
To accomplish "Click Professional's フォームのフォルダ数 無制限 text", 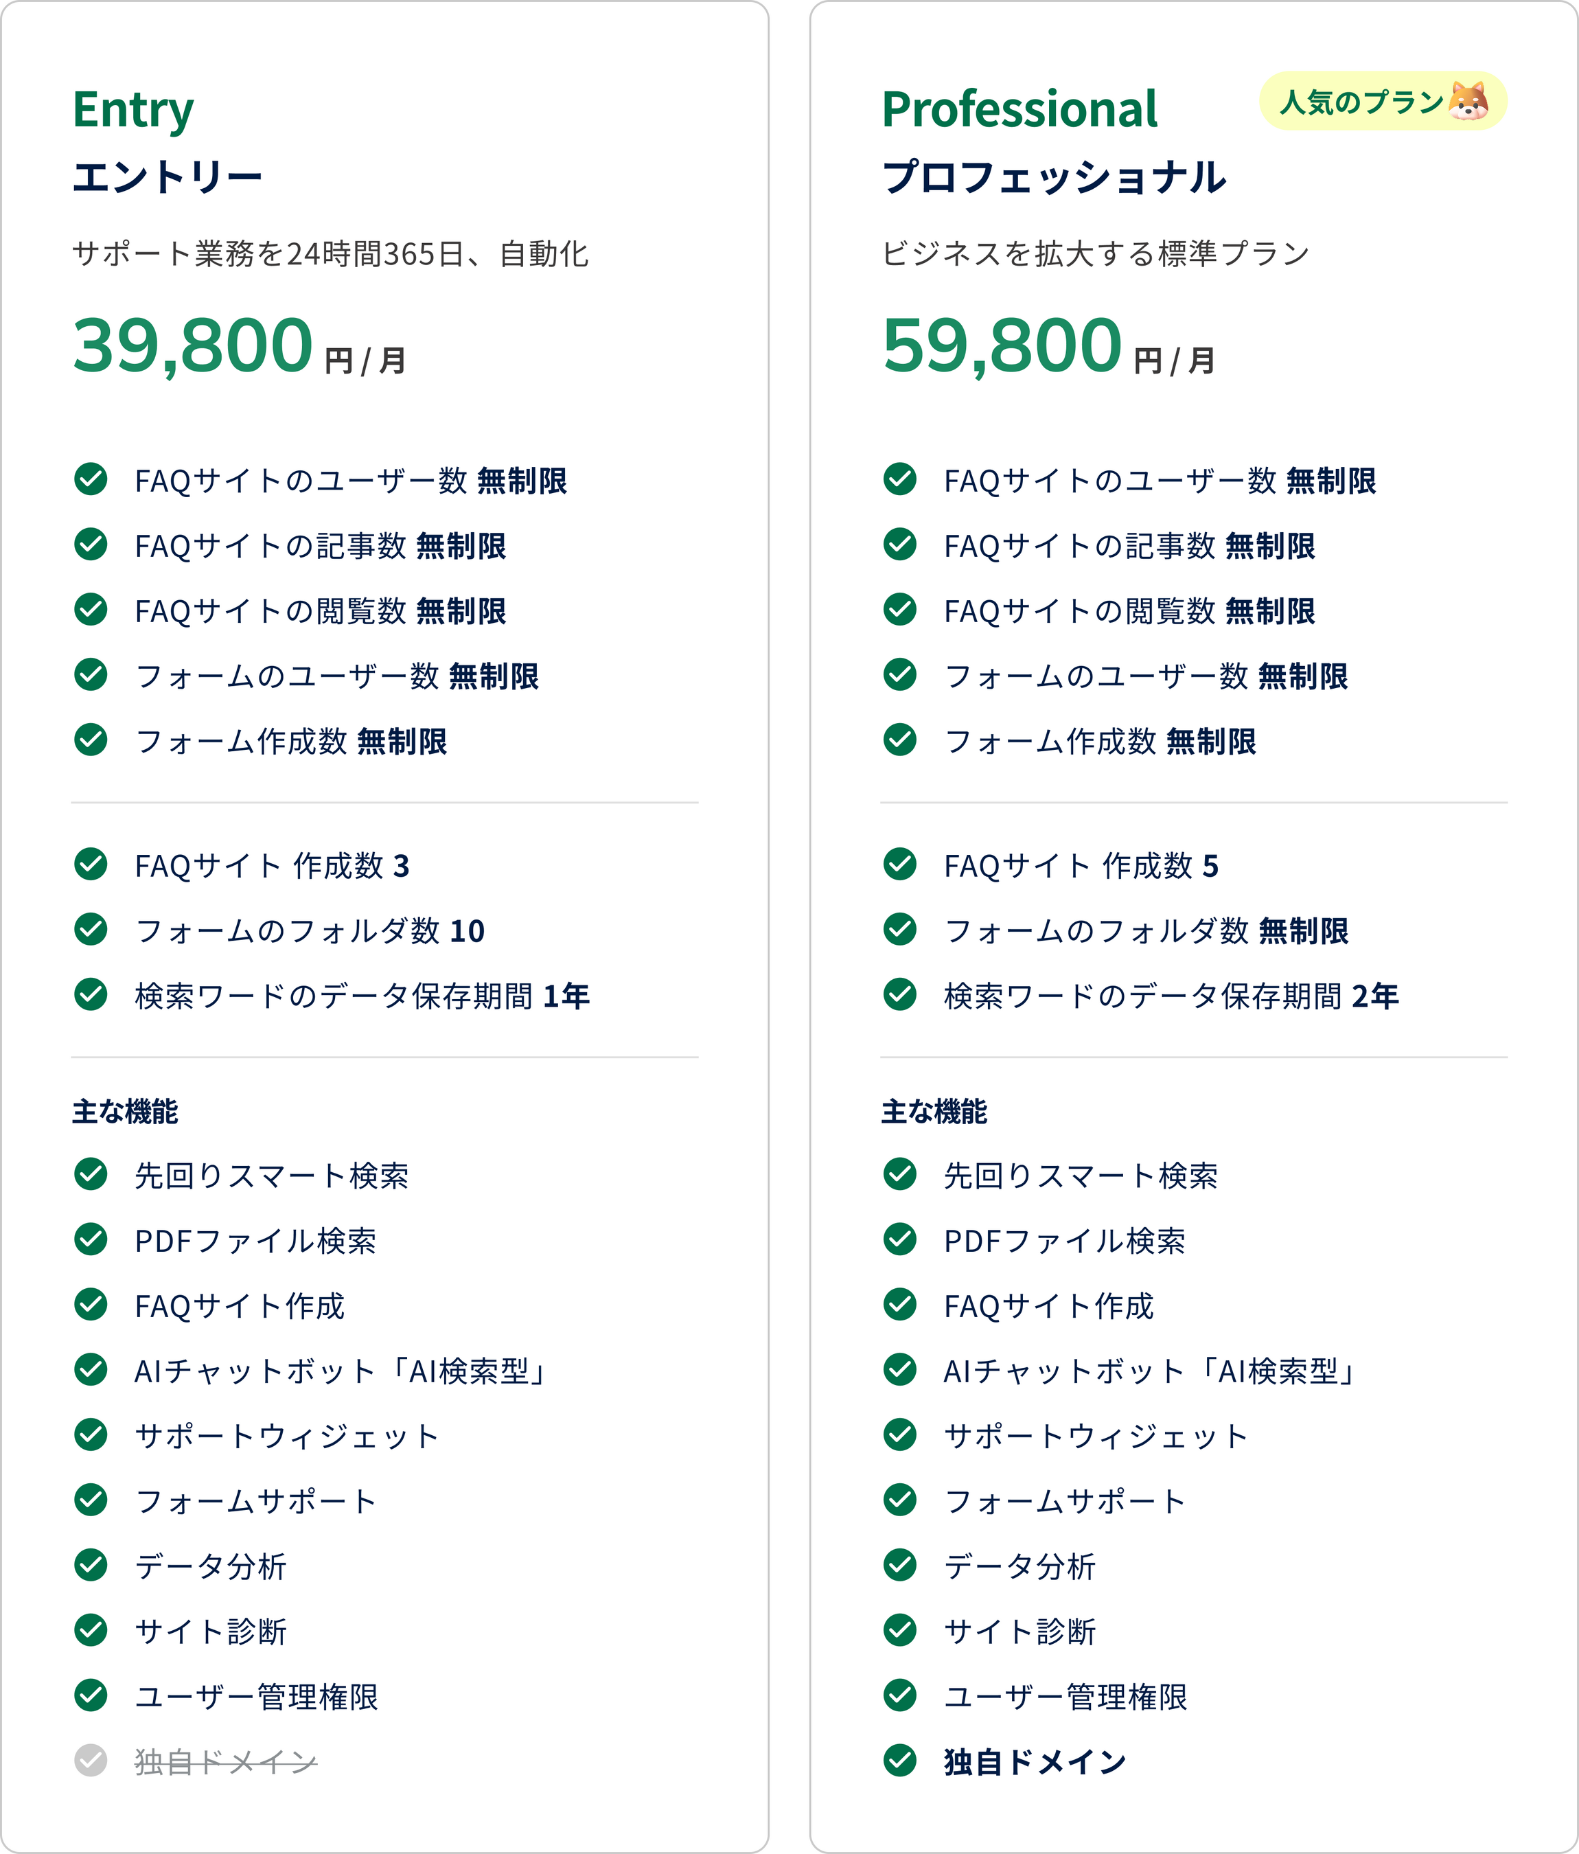I will (x=1145, y=930).
